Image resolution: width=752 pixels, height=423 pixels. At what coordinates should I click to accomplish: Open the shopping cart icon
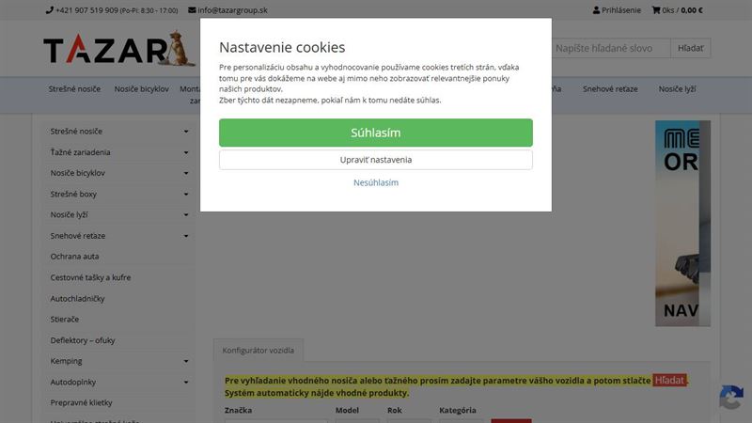(x=655, y=10)
